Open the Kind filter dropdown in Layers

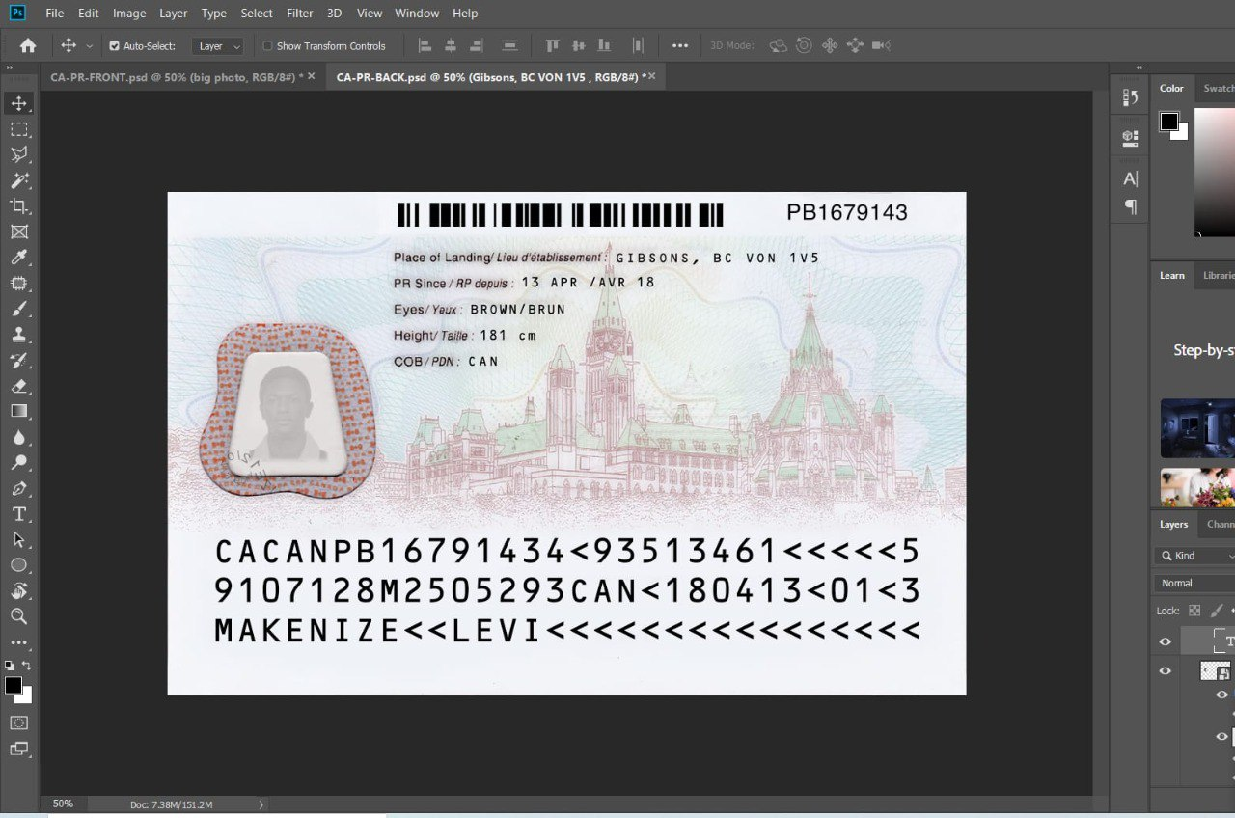pos(1194,556)
